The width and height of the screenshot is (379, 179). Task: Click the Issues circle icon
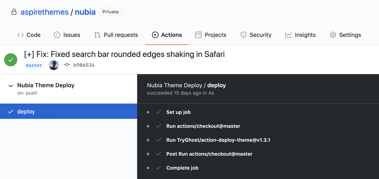point(57,35)
